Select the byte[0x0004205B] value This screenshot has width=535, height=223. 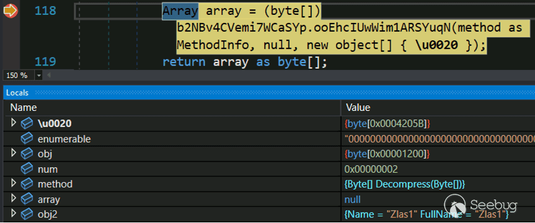[387, 125]
